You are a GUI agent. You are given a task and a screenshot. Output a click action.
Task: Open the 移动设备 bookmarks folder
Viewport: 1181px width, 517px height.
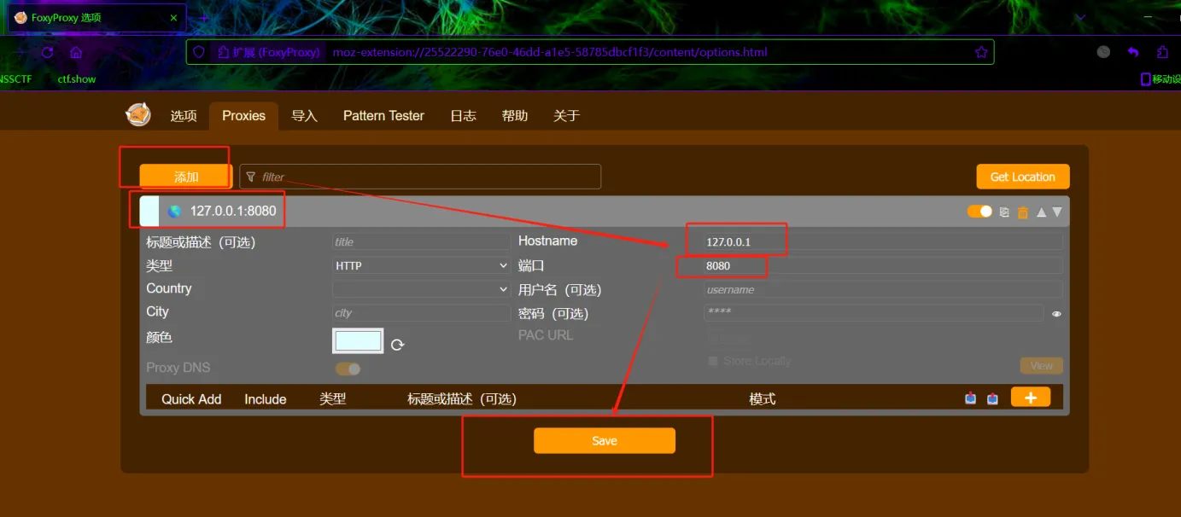pos(1161,79)
